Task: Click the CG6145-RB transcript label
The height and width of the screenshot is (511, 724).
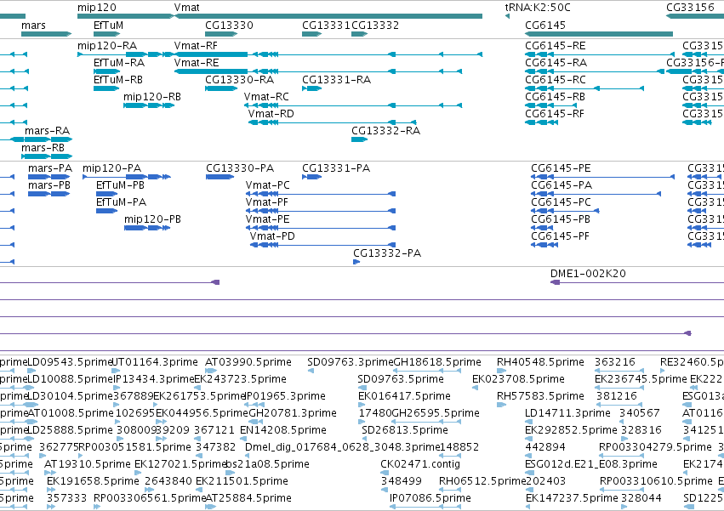Action: pyautogui.click(x=555, y=97)
